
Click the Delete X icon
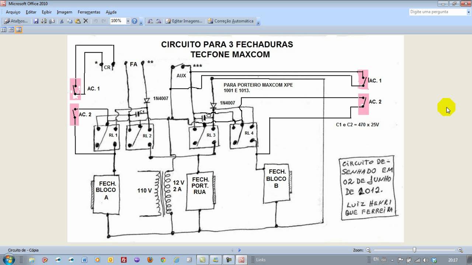coord(86,21)
